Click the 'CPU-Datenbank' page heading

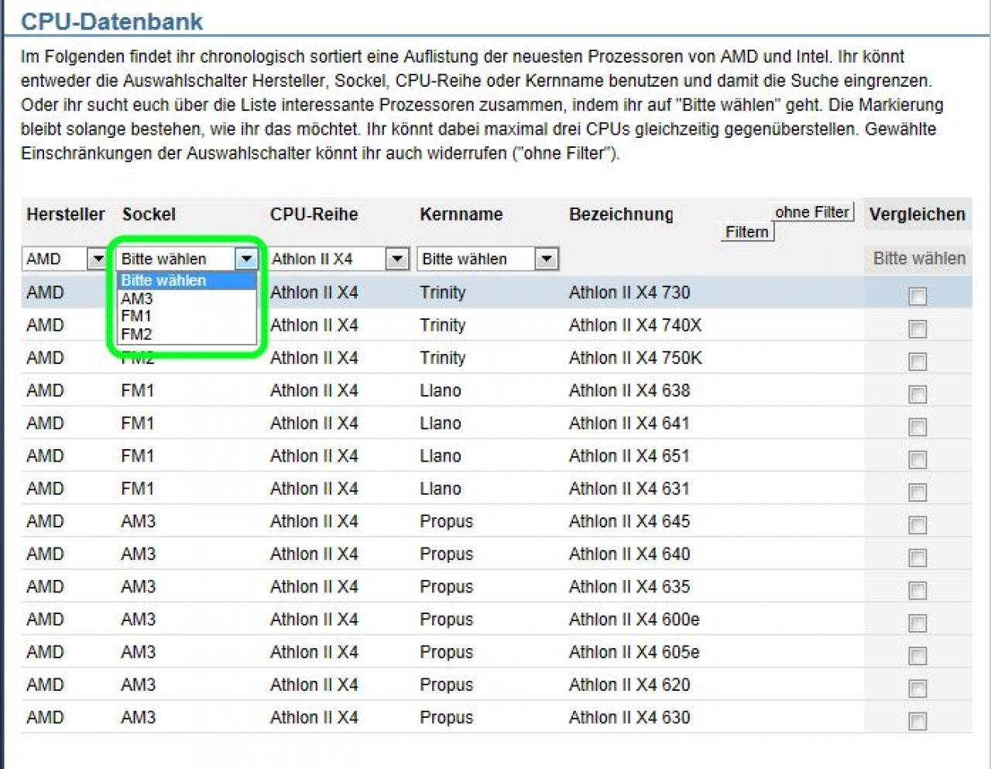click(x=111, y=21)
